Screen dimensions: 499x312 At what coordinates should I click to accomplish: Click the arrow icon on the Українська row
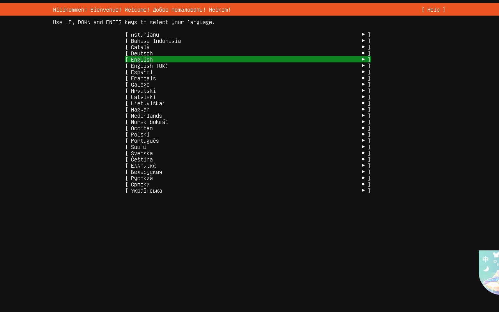click(363, 190)
